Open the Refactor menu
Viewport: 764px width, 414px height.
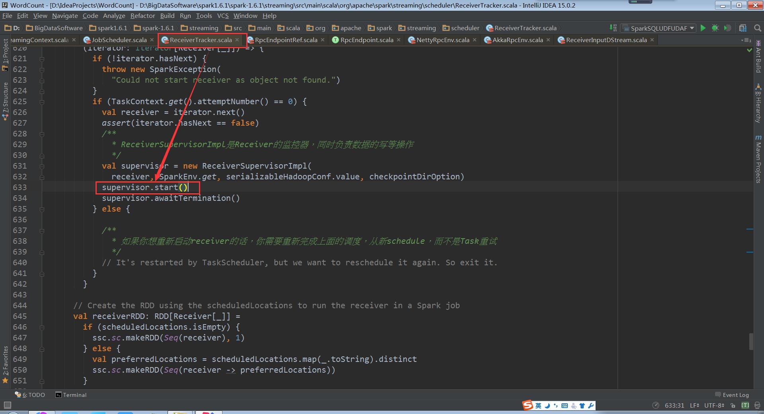click(142, 16)
